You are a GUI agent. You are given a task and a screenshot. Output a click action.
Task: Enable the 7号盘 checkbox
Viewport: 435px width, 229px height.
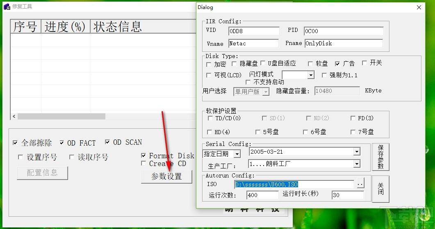tap(353, 132)
